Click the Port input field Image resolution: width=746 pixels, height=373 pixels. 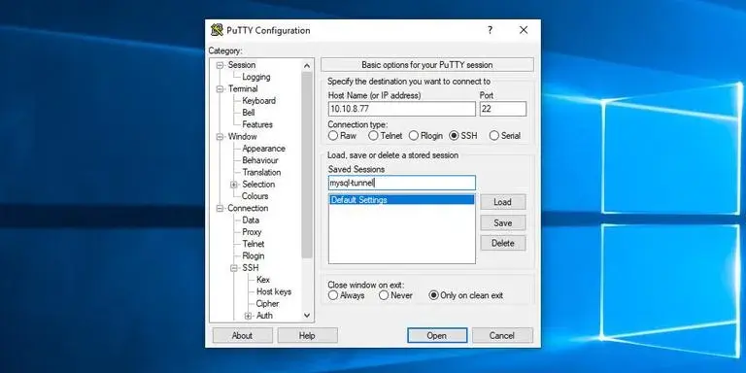pos(503,109)
